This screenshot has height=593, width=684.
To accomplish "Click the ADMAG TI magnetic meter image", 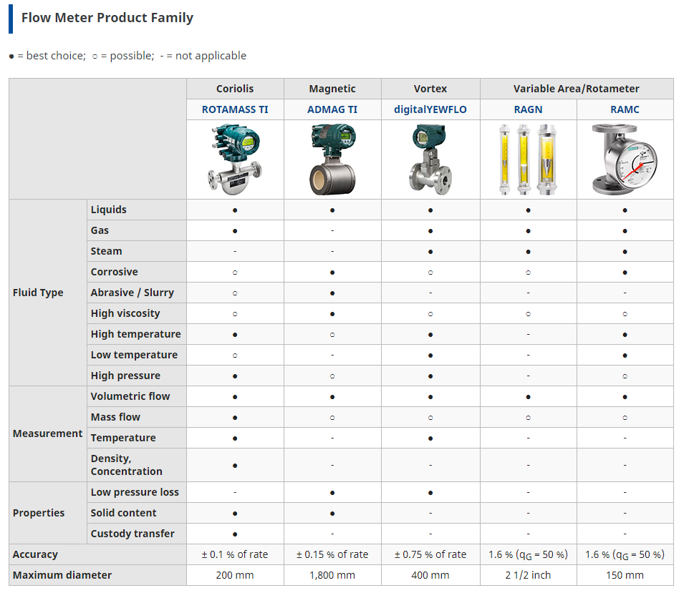I will (332, 160).
